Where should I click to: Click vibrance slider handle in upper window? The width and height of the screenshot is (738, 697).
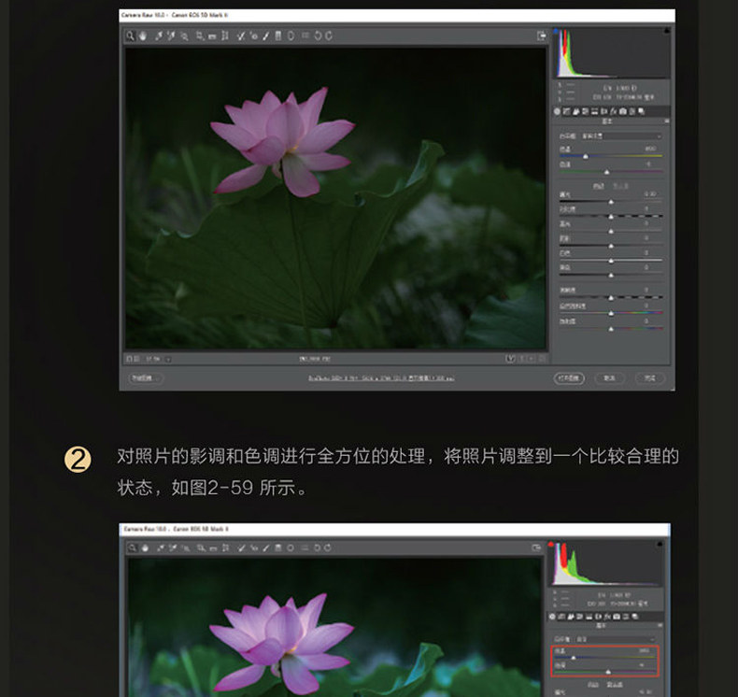click(611, 313)
